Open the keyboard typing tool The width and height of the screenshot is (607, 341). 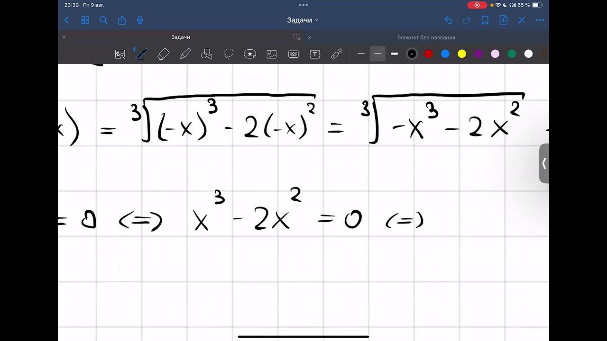(x=293, y=54)
